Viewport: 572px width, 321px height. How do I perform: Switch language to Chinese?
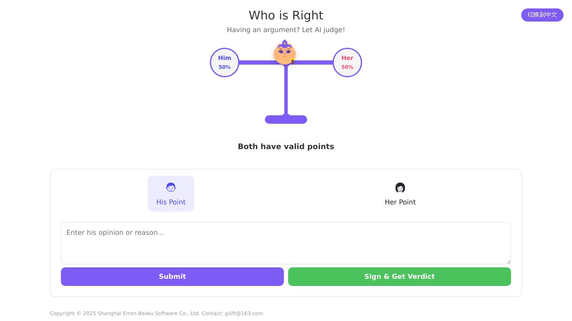pos(542,15)
